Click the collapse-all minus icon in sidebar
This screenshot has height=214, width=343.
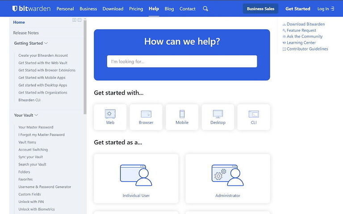click(79, 20)
